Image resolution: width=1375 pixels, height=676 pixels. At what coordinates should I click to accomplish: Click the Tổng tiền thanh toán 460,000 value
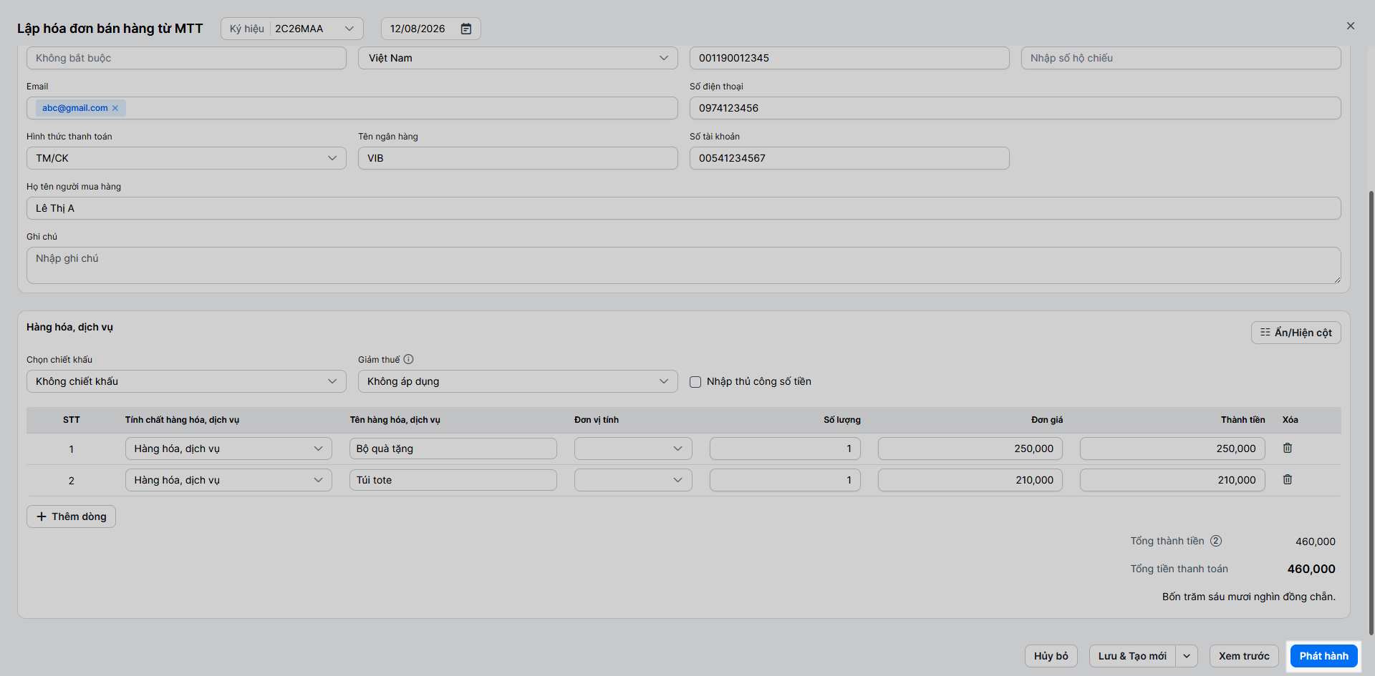pyautogui.click(x=1311, y=569)
